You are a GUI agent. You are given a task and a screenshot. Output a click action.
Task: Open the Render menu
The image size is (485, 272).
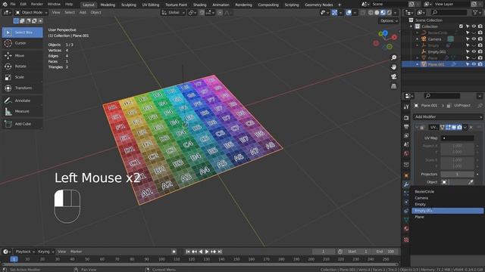pos(37,5)
